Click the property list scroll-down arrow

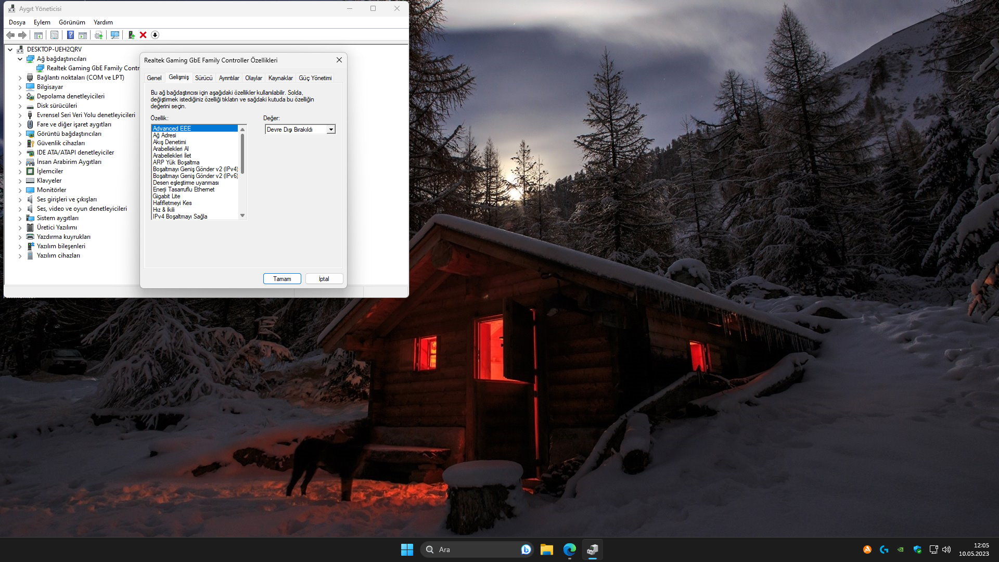coord(242,215)
